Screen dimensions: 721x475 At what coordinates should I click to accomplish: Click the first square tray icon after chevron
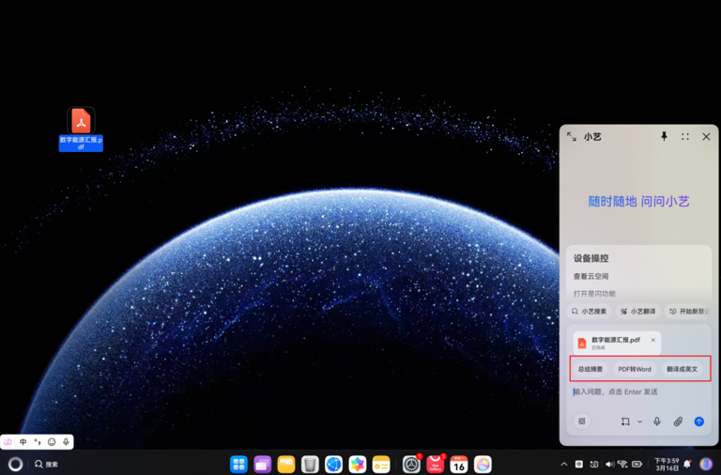579,465
